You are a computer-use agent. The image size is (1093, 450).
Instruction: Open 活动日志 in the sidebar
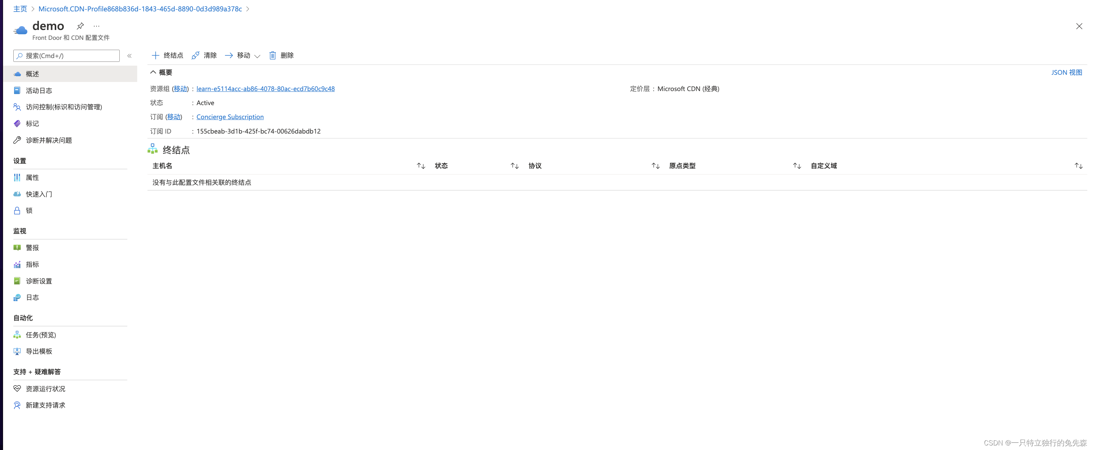pos(39,91)
